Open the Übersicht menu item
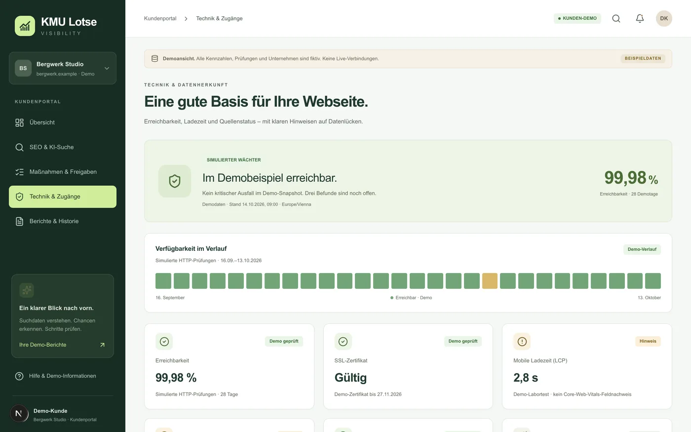This screenshot has width=691, height=432. click(x=63, y=122)
